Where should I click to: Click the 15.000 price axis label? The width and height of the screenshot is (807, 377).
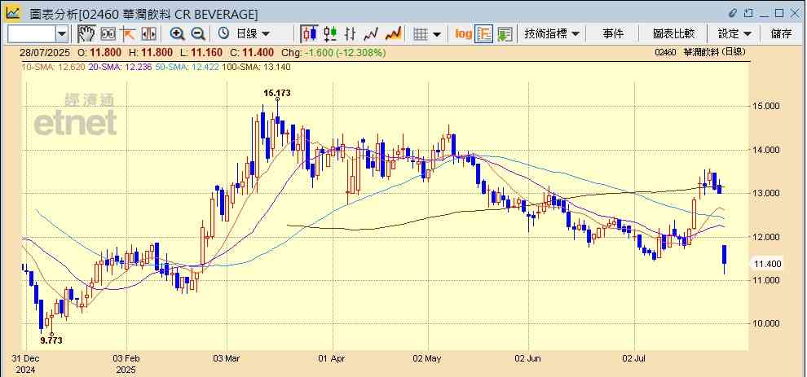(x=767, y=106)
